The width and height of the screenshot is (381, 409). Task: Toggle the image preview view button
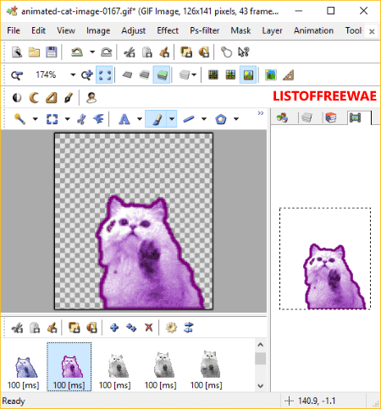248,75
